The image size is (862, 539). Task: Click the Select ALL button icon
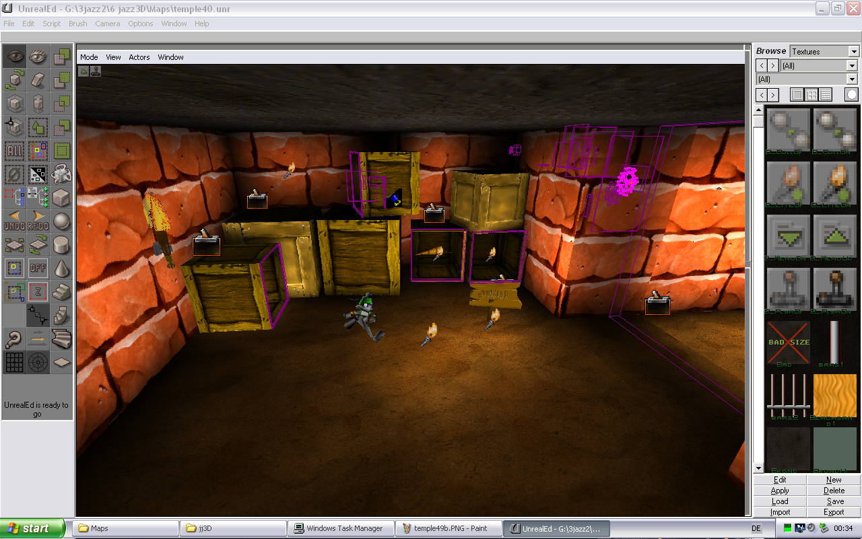click(15, 151)
